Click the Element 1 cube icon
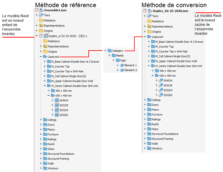Image resolution: width=223 pixels, height=172 pixels. 122,65
